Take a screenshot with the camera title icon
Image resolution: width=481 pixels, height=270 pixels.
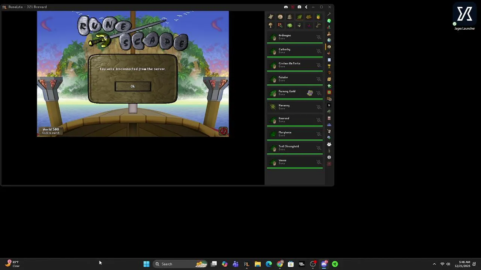(x=299, y=7)
